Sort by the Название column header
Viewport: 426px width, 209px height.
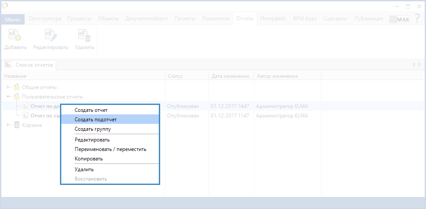[x=83, y=76]
